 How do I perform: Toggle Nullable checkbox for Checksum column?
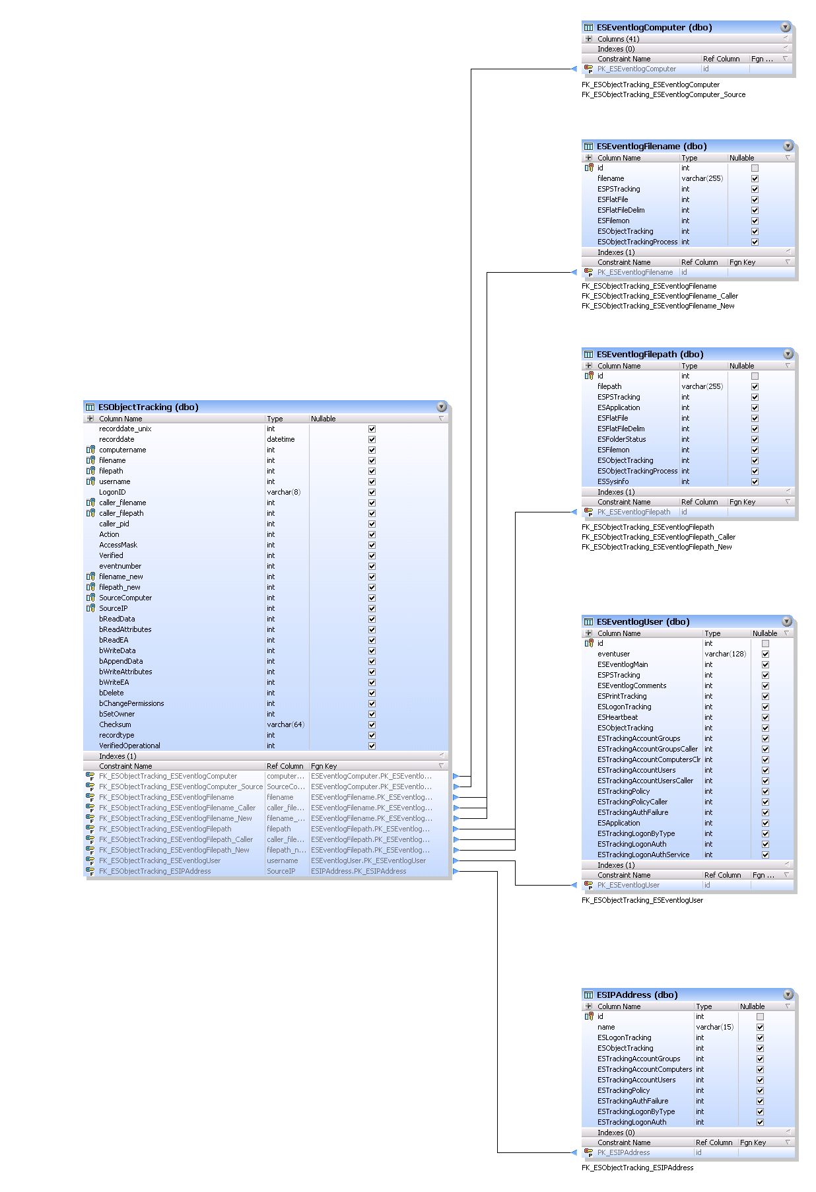(x=372, y=724)
